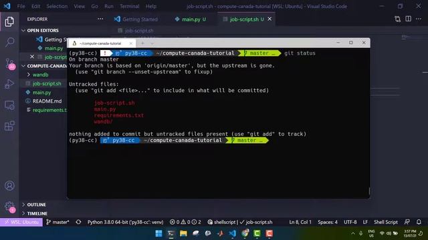Expand the wandb folder
428x240 pixels.
click(40, 75)
